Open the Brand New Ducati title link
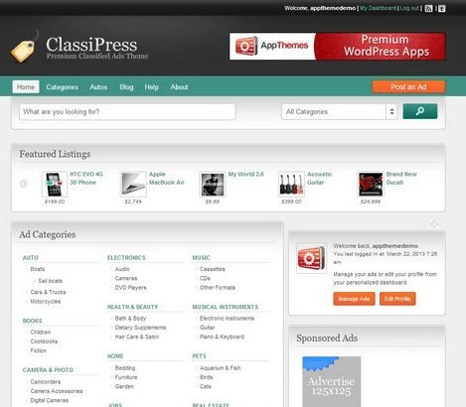This screenshot has height=407, width=466. pyautogui.click(x=401, y=178)
